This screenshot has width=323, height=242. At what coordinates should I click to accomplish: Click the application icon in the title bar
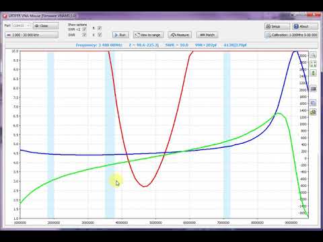coord(5,16)
